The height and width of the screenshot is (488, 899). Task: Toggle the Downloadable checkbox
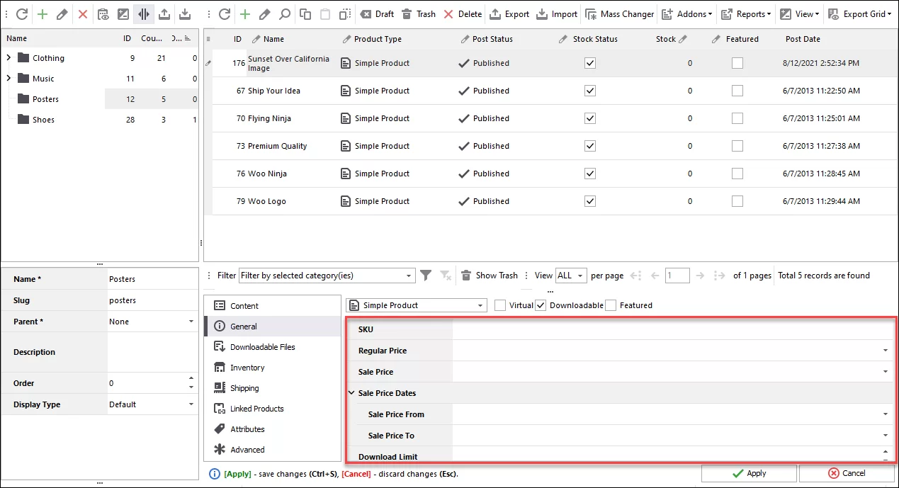pyautogui.click(x=540, y=305)
